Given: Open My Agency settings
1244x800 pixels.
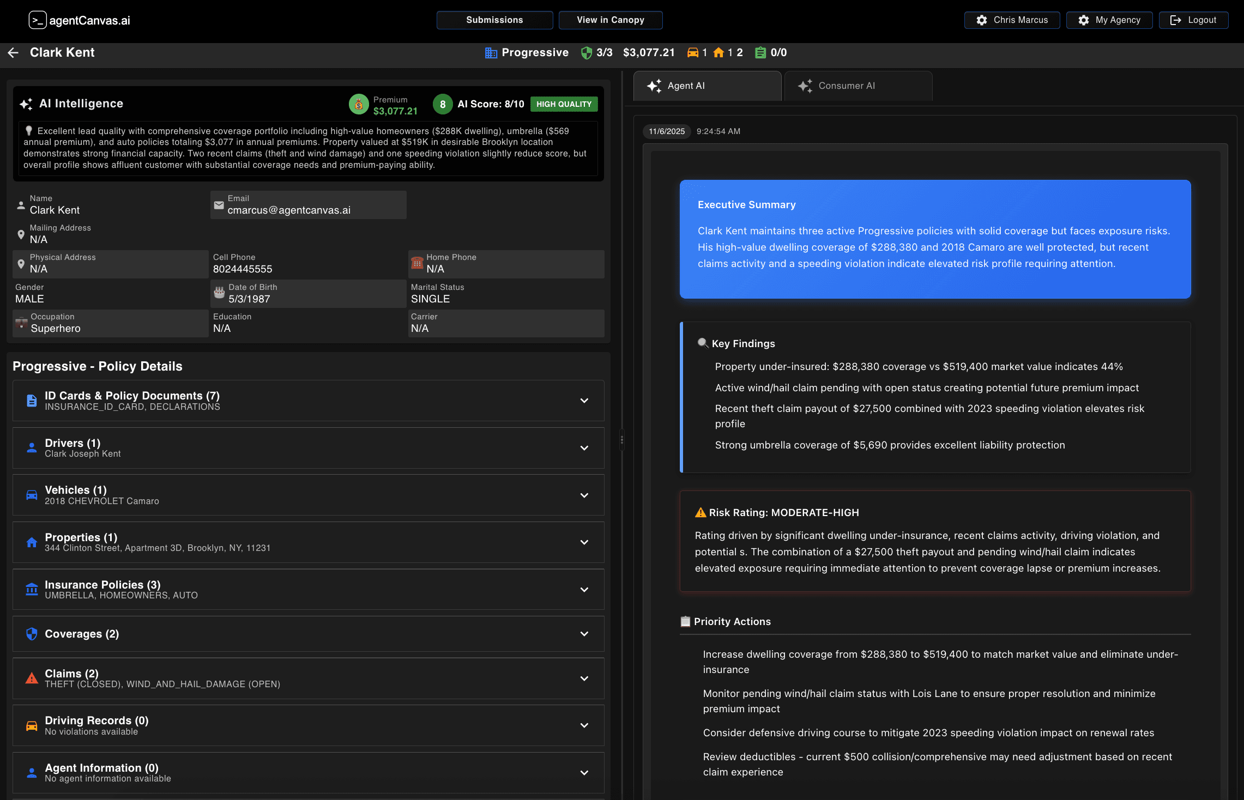Looking at the screenshot, I should [x=1109, y=20].
